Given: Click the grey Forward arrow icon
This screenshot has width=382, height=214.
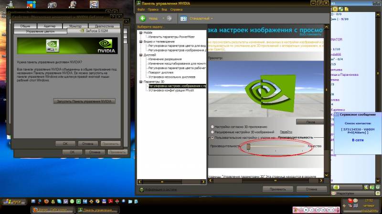Looking at the screenshot, I should coord(169,18).
